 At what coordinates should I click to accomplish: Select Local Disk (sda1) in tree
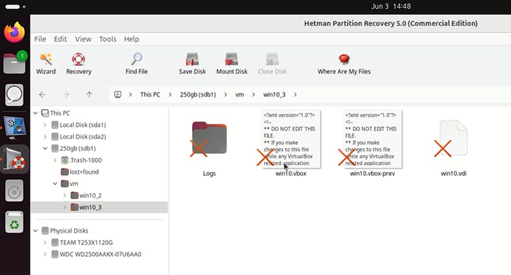click(83, 125)
